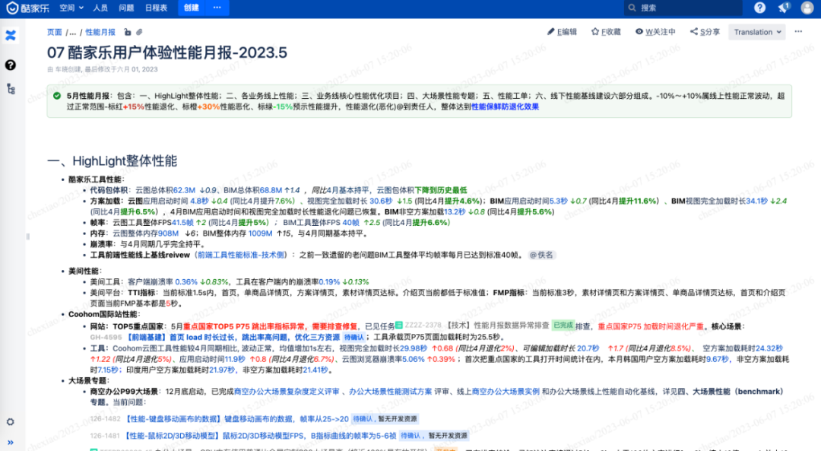
Task: Click the 编辑 edit button
Action: (x=562, y=32)
